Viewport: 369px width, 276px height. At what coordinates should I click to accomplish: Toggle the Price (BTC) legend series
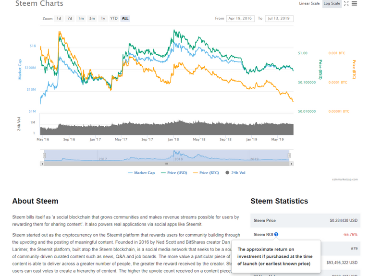206,173
